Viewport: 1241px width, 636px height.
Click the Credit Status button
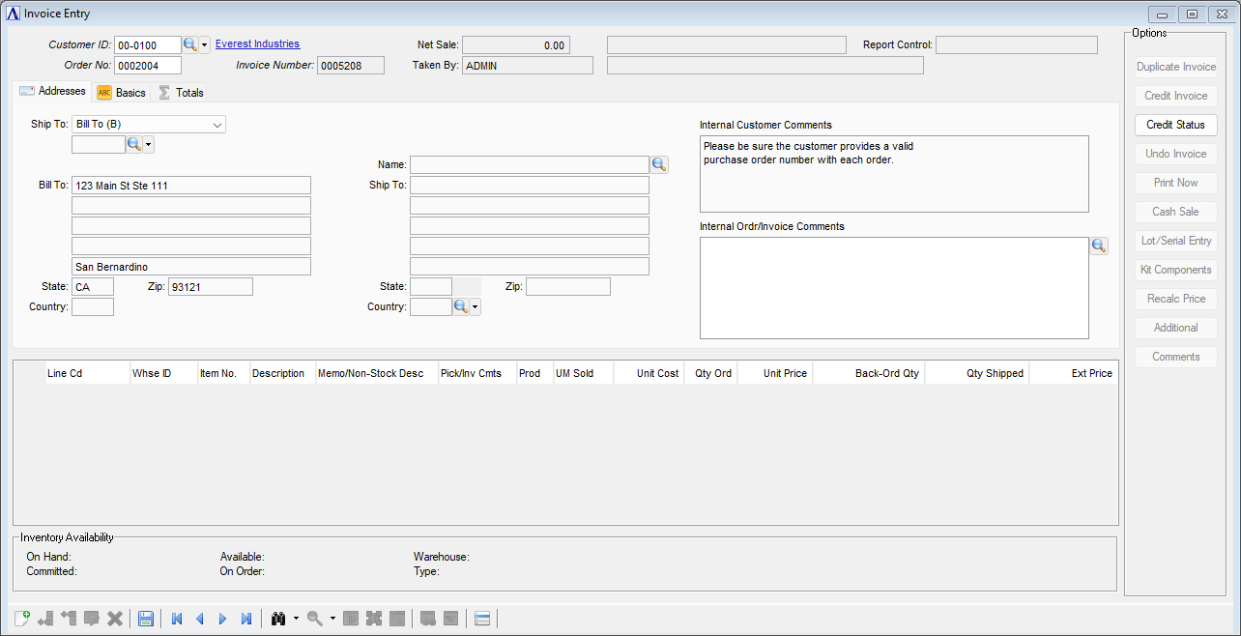click(1175, 125)
